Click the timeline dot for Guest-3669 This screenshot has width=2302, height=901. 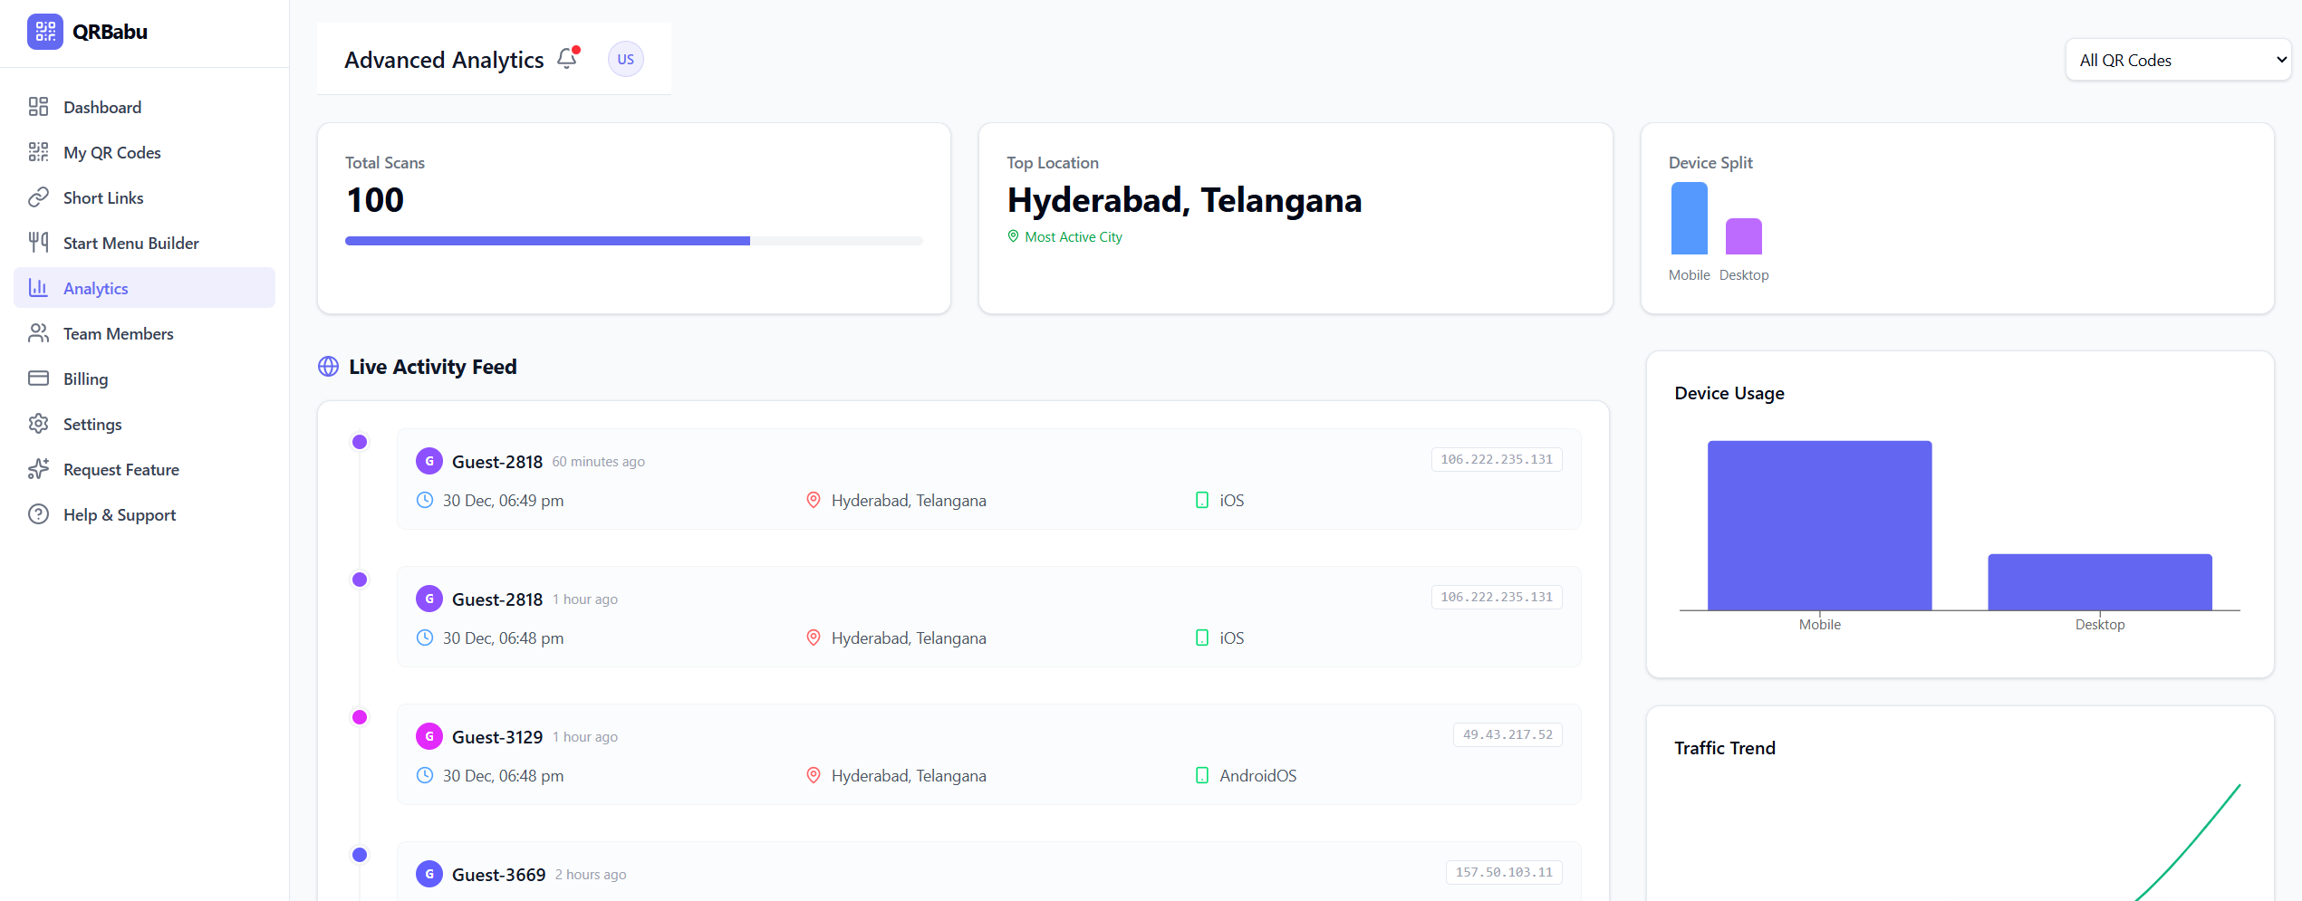pyautogui.click(x=360, y=855)
